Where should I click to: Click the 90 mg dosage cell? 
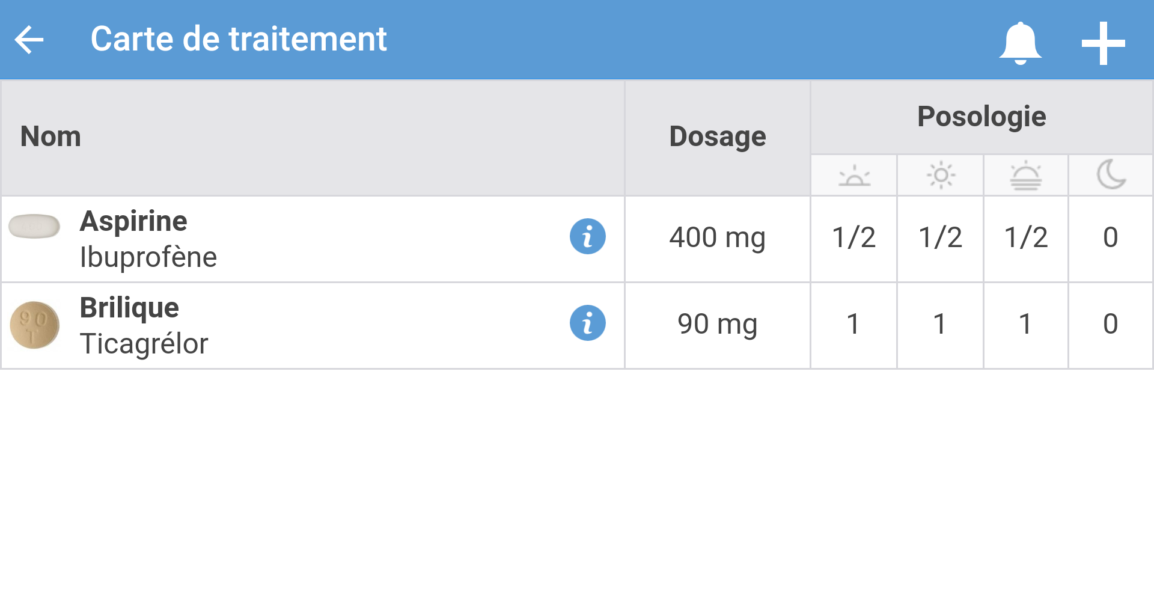(717, 324)
